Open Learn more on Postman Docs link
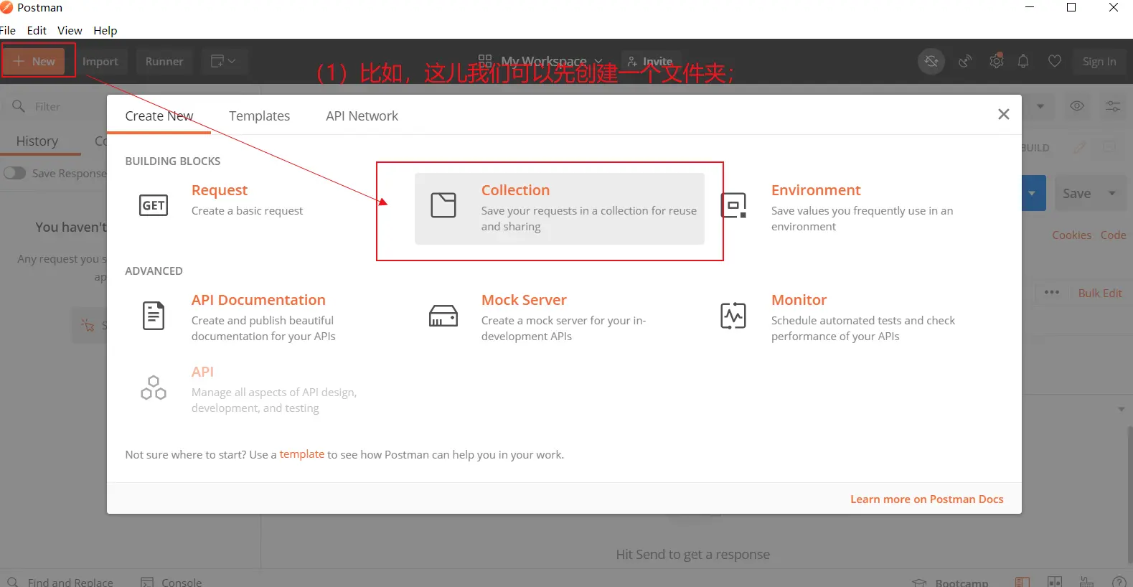The height and width of the screenshot is (587, 1133). (x=927, y=499)
